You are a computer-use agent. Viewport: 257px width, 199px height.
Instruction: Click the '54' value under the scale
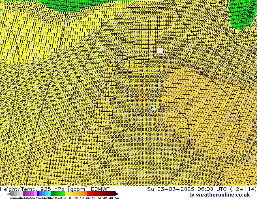pos(117,198)
